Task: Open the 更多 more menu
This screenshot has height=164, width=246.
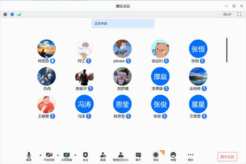Action: [190, 156]
